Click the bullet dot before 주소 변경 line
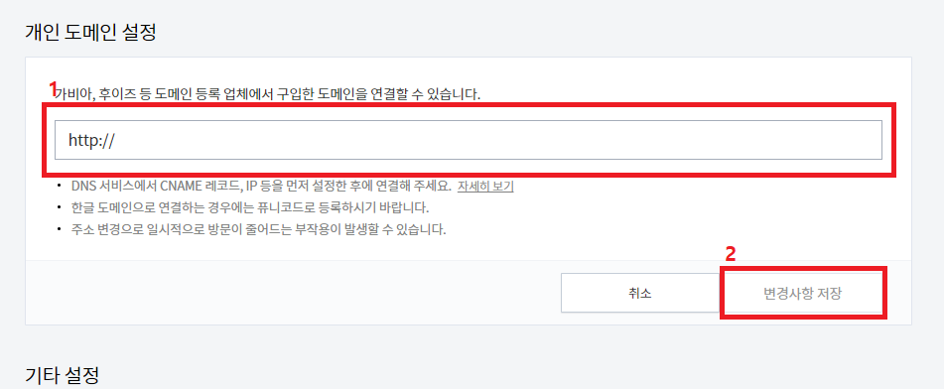The image size is (944, 389). (x=58, y=230)
